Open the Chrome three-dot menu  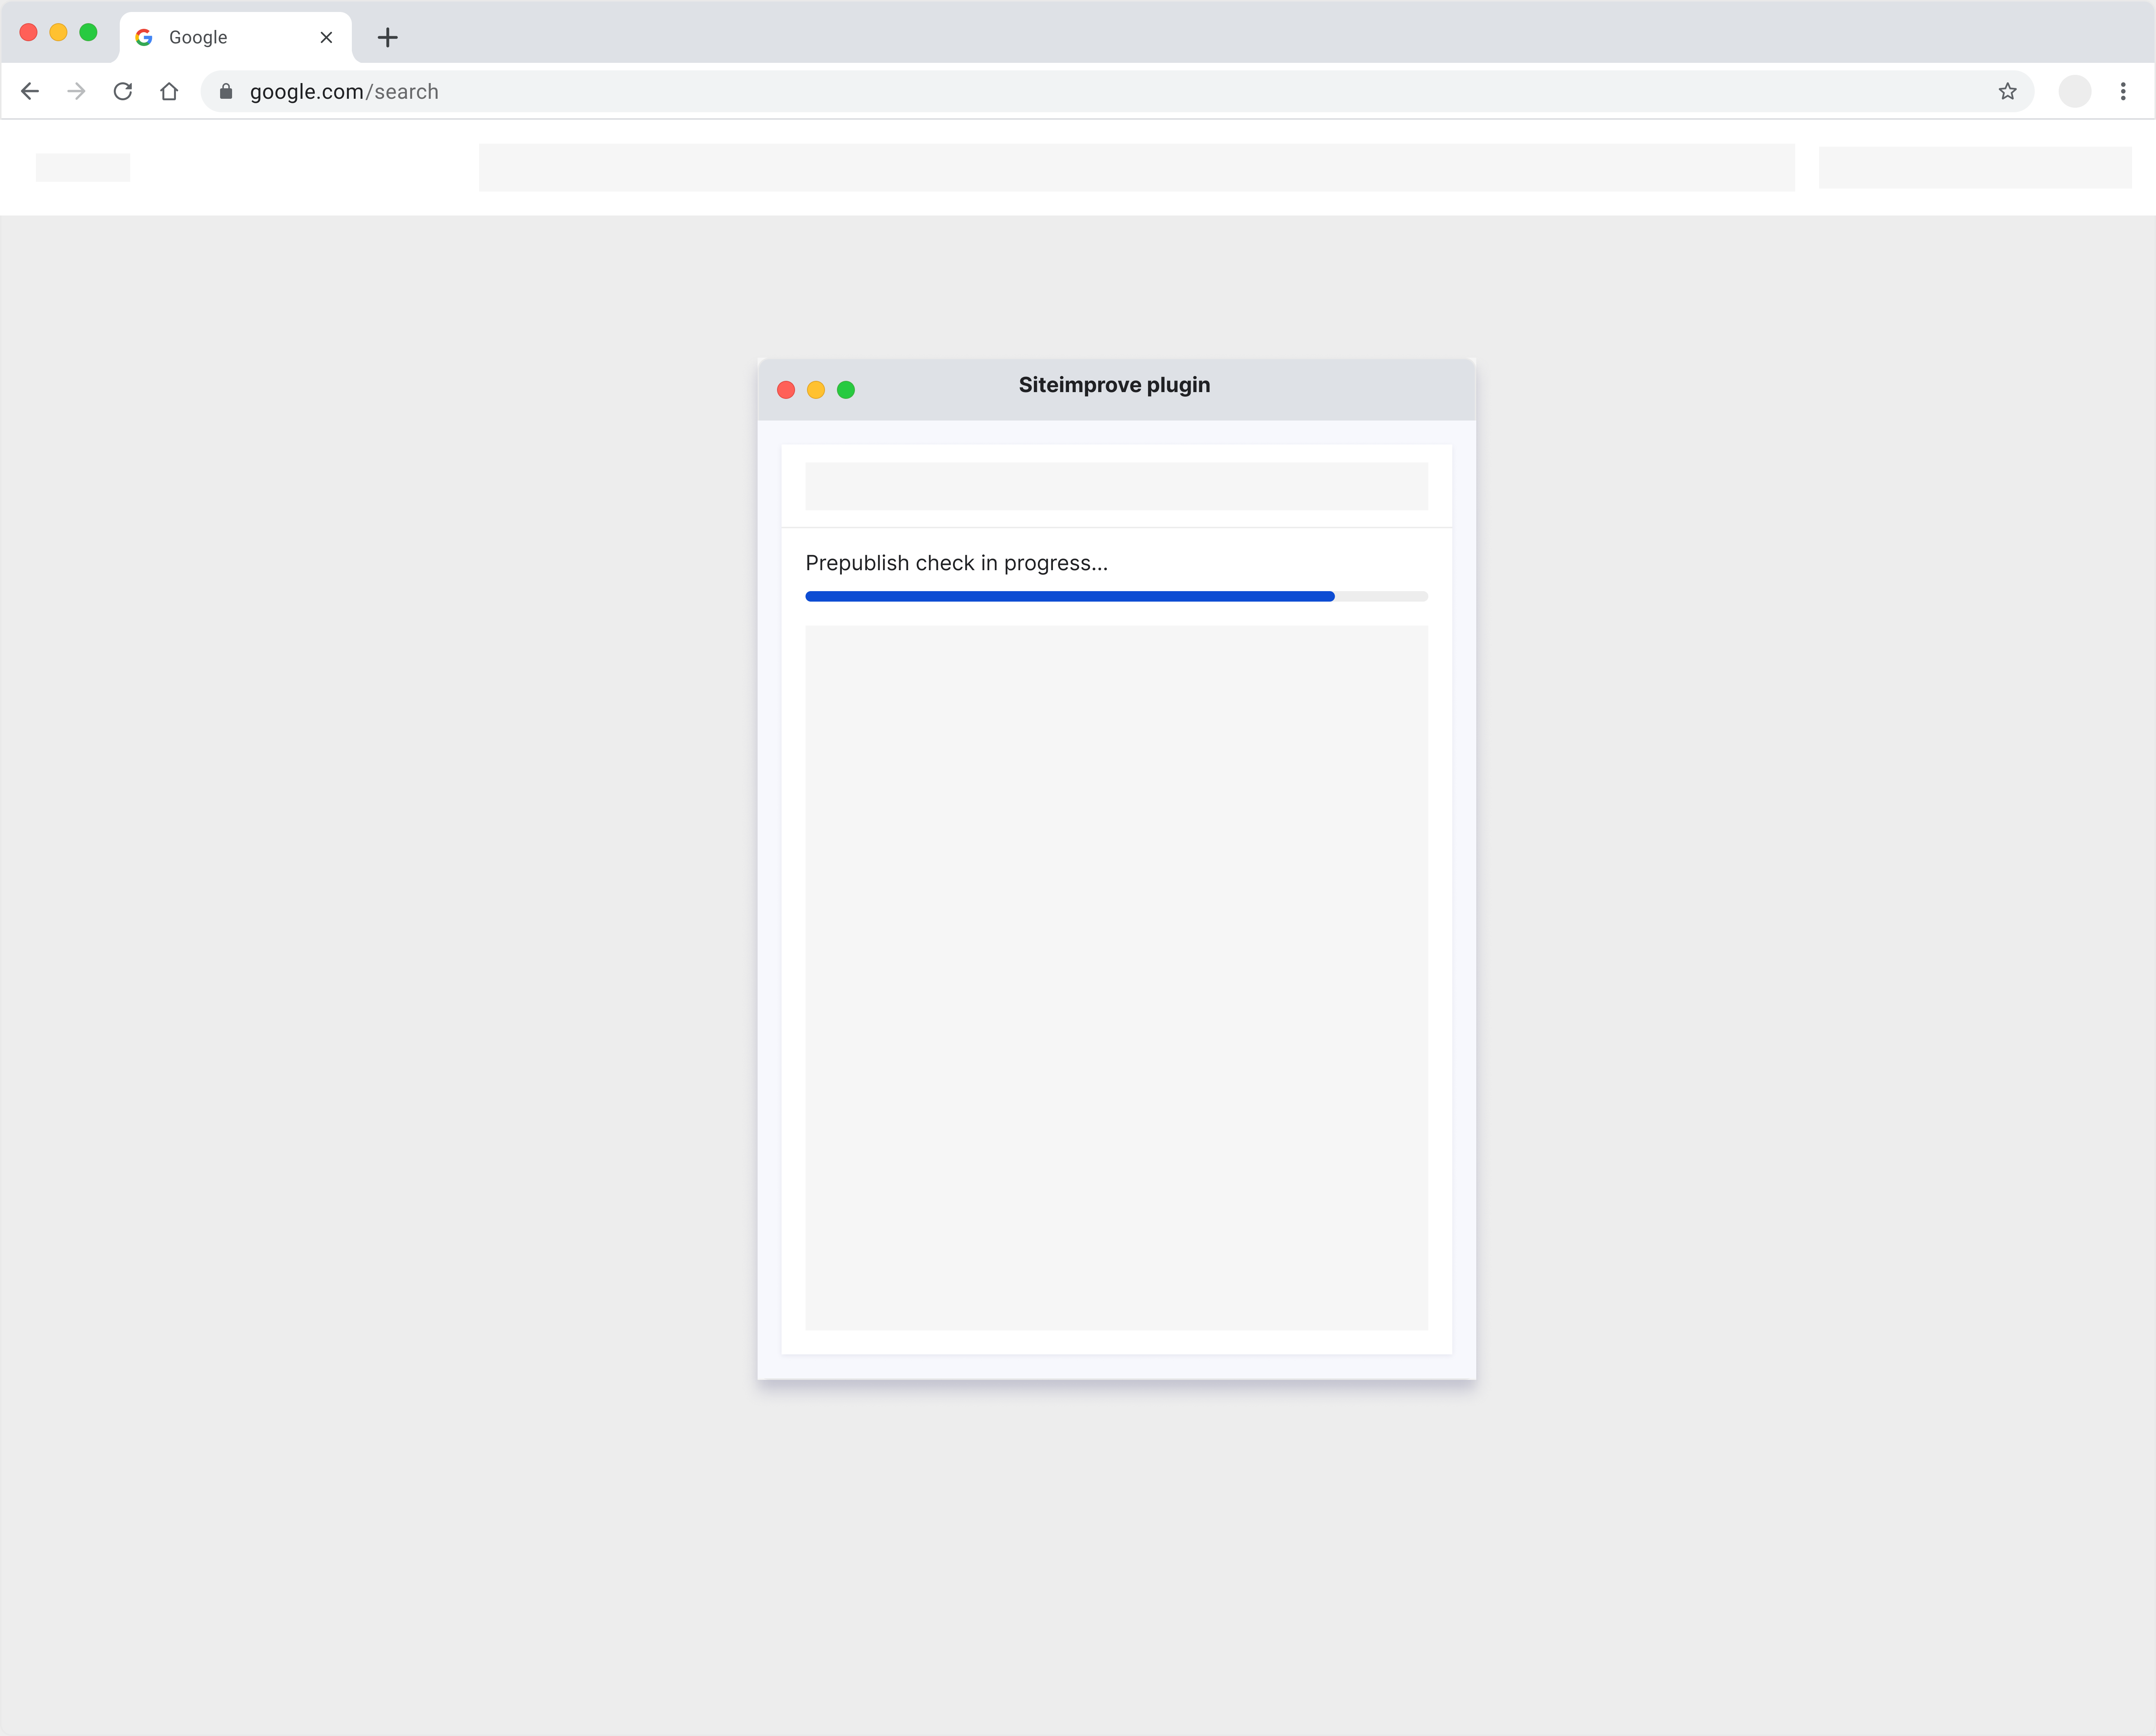2123,91
